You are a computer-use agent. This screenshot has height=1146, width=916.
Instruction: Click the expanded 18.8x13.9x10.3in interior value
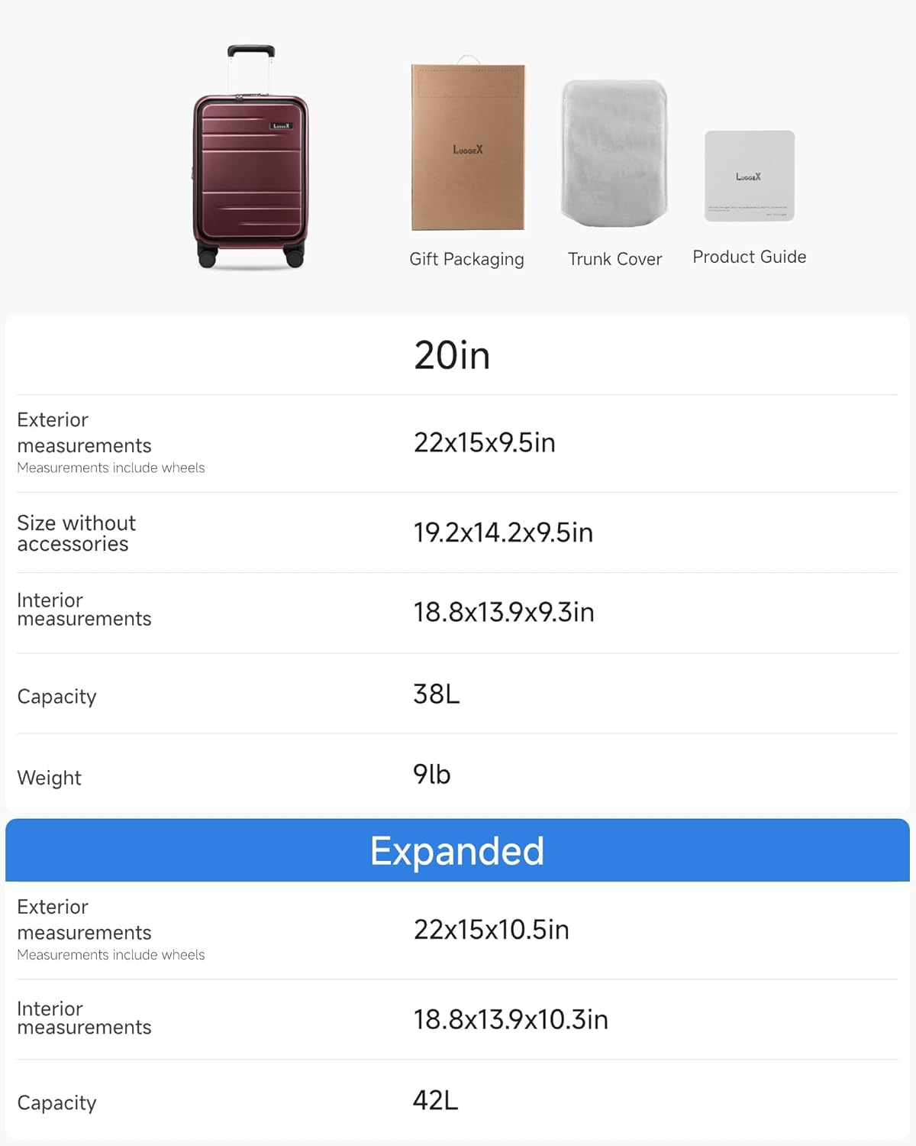coord(511,1019)
